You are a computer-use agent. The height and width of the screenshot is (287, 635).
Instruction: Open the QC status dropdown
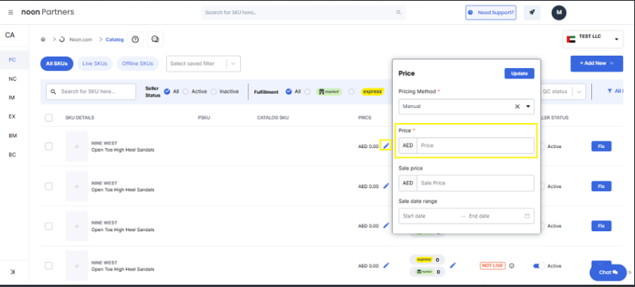click(563, 91)
